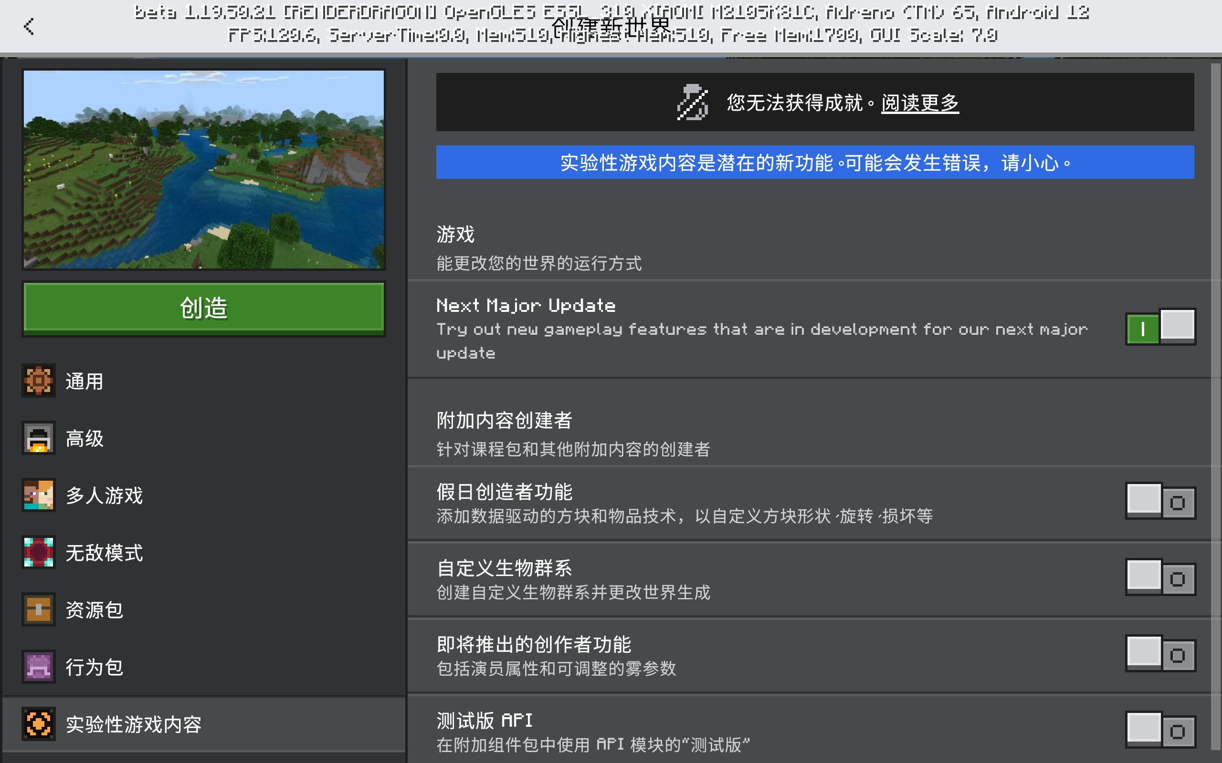1222x763 pixels.
Task: Open the 多人游戏 tab
Action: (204, 495)
